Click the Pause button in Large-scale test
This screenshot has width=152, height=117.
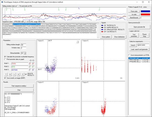[144, 34]
